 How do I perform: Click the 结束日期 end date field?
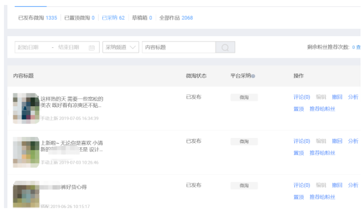point(69,47)
